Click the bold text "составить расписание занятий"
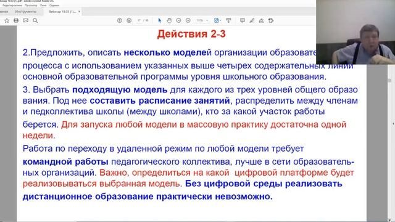 (x=160, y=101)
